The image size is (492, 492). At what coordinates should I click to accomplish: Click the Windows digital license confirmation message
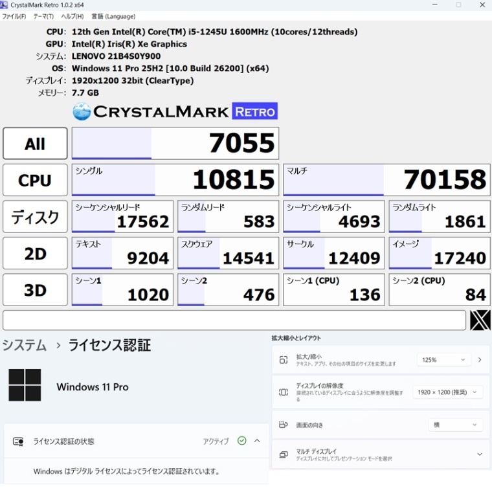coord(126,471)
